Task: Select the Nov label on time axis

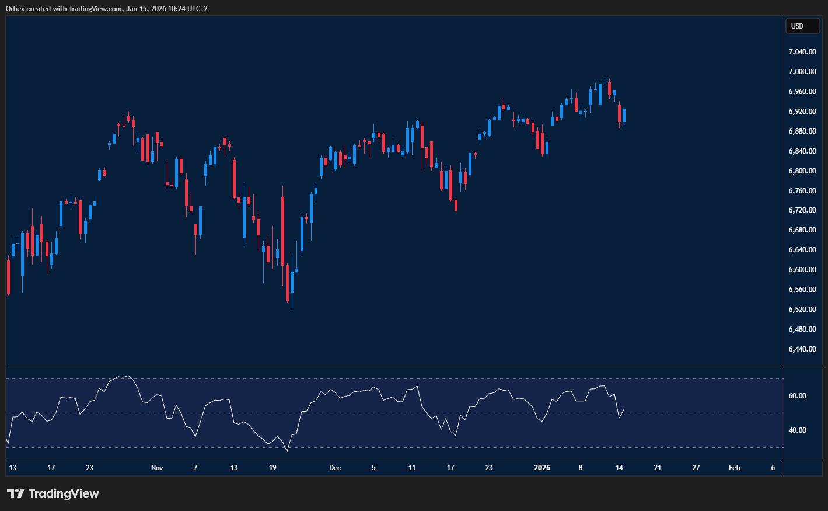Action: [x=157, y=468]
